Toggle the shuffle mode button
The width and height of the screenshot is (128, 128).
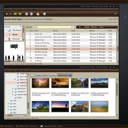tap(31, 14)
